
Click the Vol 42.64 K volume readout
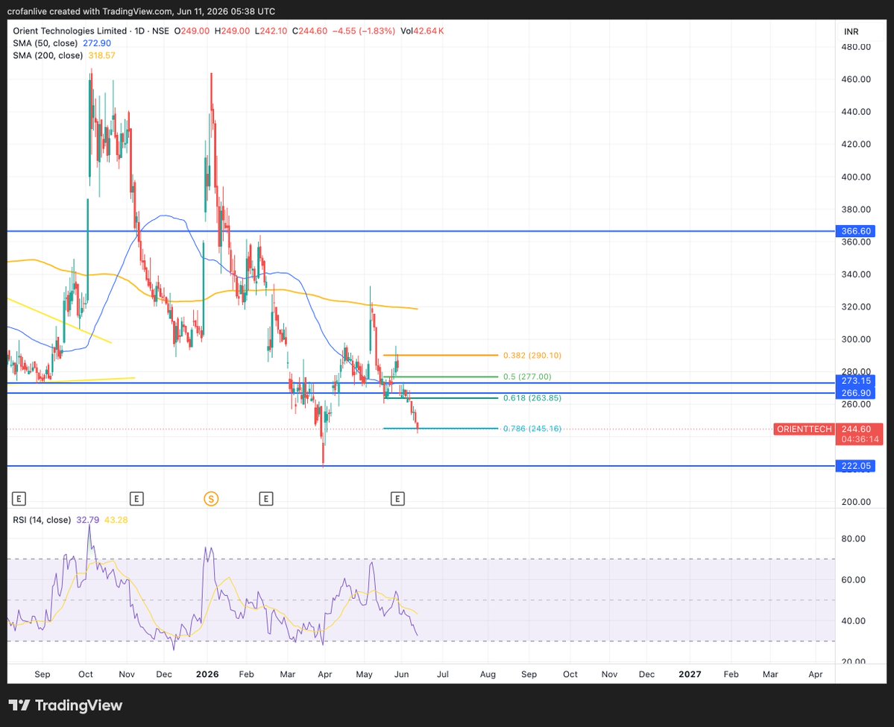(x=422, y=31)
